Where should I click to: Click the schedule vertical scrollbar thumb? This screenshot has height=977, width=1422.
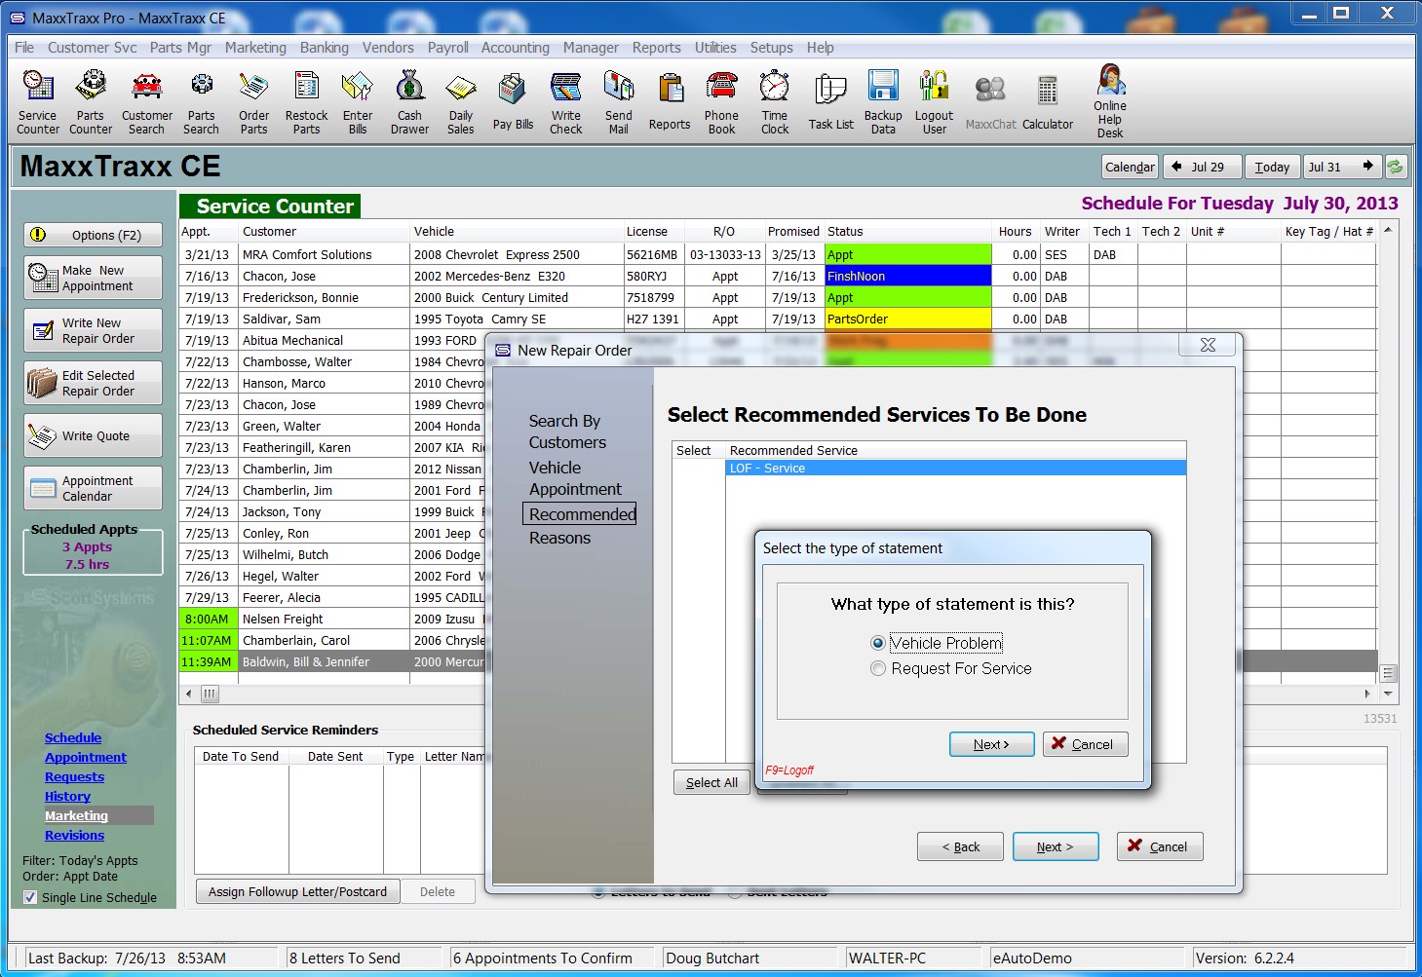(x=1388, y=674)
